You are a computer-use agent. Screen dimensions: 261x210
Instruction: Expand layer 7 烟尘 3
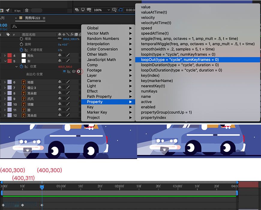5,88
